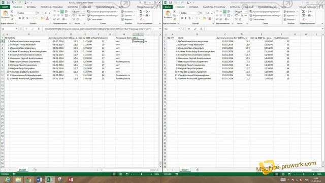This screenshot has width=325, height=183.
Task: Cancel formula entry in left Excel window
Action: (26, 29)
